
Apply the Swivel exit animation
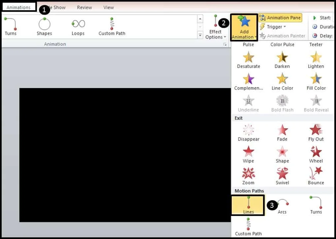point(282,176)
